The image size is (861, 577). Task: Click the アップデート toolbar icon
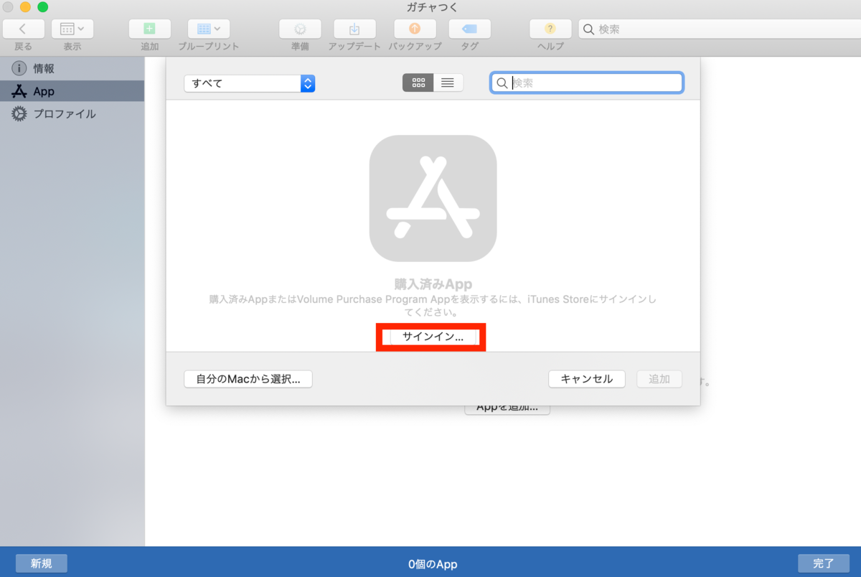point(354,29)
